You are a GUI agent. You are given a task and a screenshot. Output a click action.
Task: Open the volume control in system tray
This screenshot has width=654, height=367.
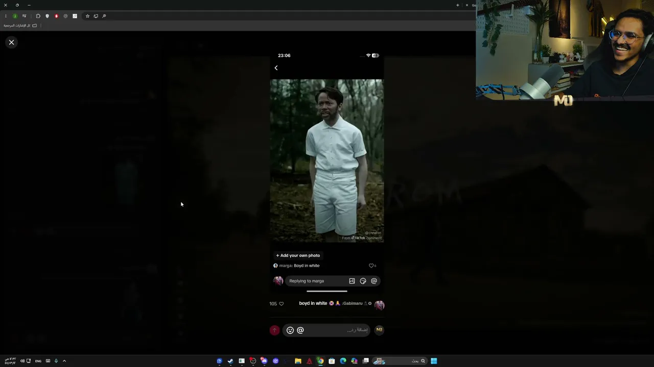click(22, 361)
